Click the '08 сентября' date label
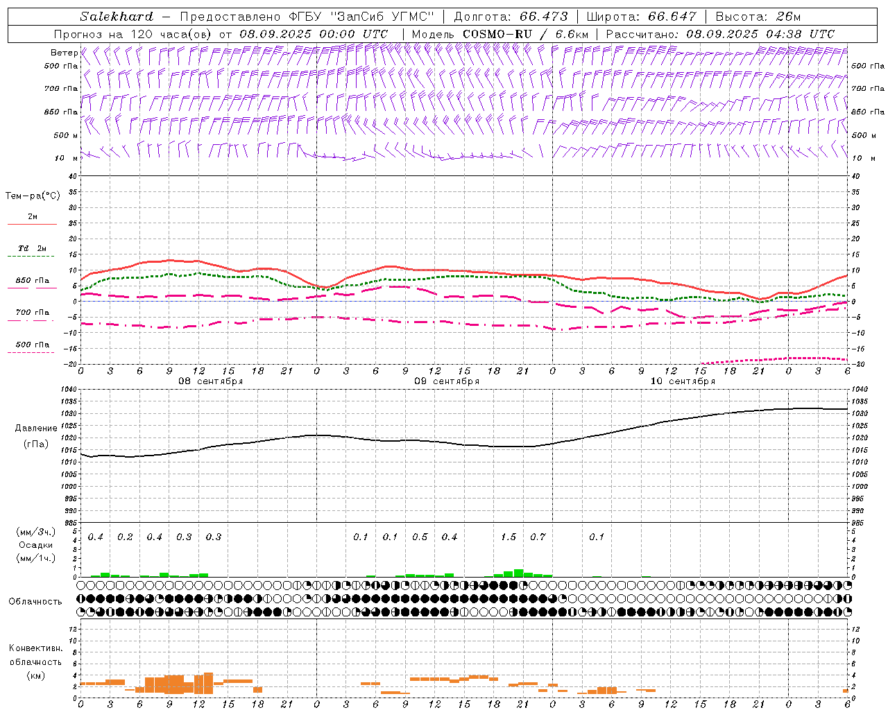 point(210,381)
